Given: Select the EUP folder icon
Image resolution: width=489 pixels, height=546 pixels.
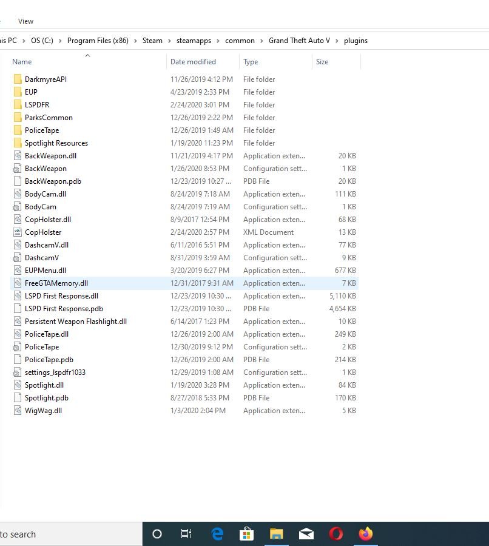Looking at the screenshot, I should [x=18, y=92].
